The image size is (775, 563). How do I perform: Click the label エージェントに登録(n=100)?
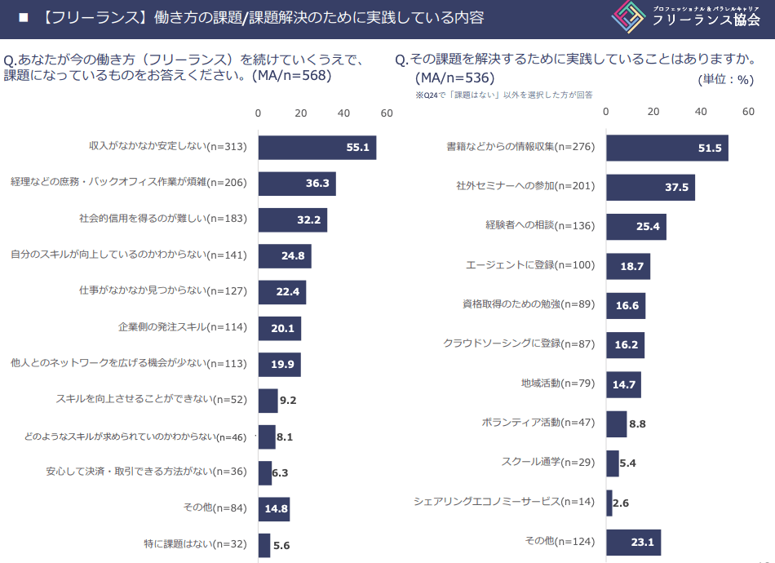tap(530, 265)
